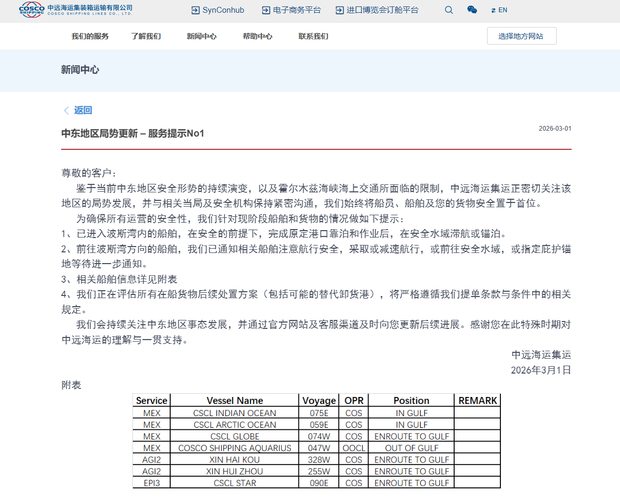Click the 新闻中心 page heading

pos(80,70)
